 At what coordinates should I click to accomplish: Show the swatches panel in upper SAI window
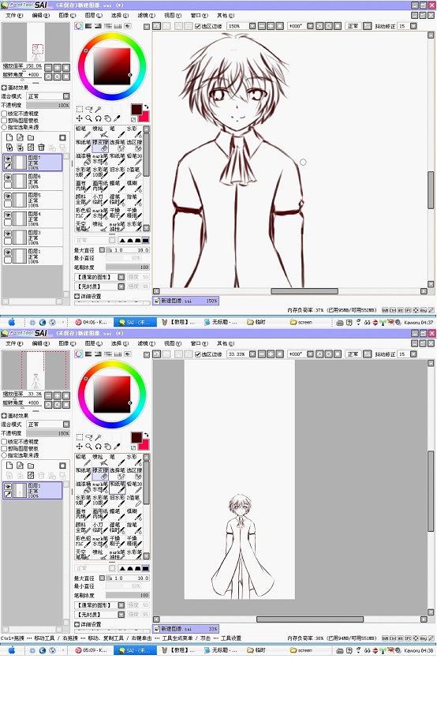[118, 26]
